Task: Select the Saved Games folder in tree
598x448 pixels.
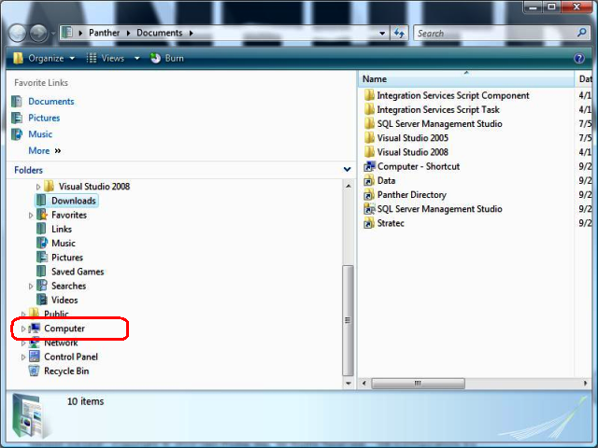Action: [x=78, y=272]
